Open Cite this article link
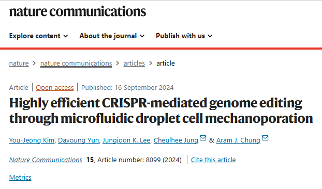322x189 pixels. point(213,160)
